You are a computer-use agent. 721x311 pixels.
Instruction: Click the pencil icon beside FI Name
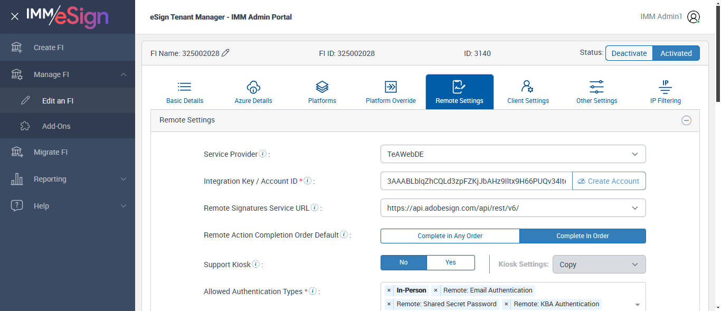pos(226,53)
